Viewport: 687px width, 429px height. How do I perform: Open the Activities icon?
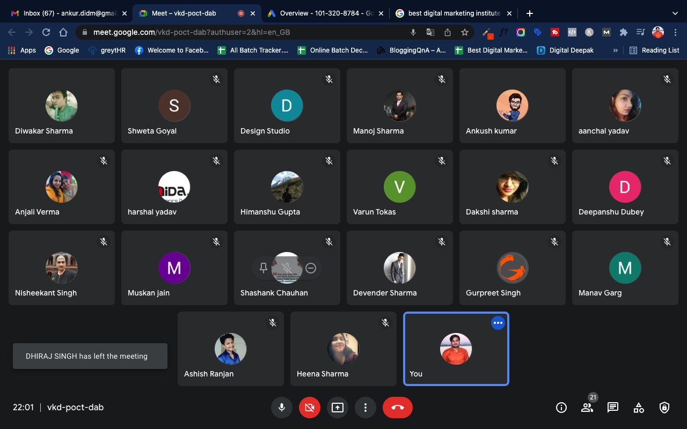[639, 408]
